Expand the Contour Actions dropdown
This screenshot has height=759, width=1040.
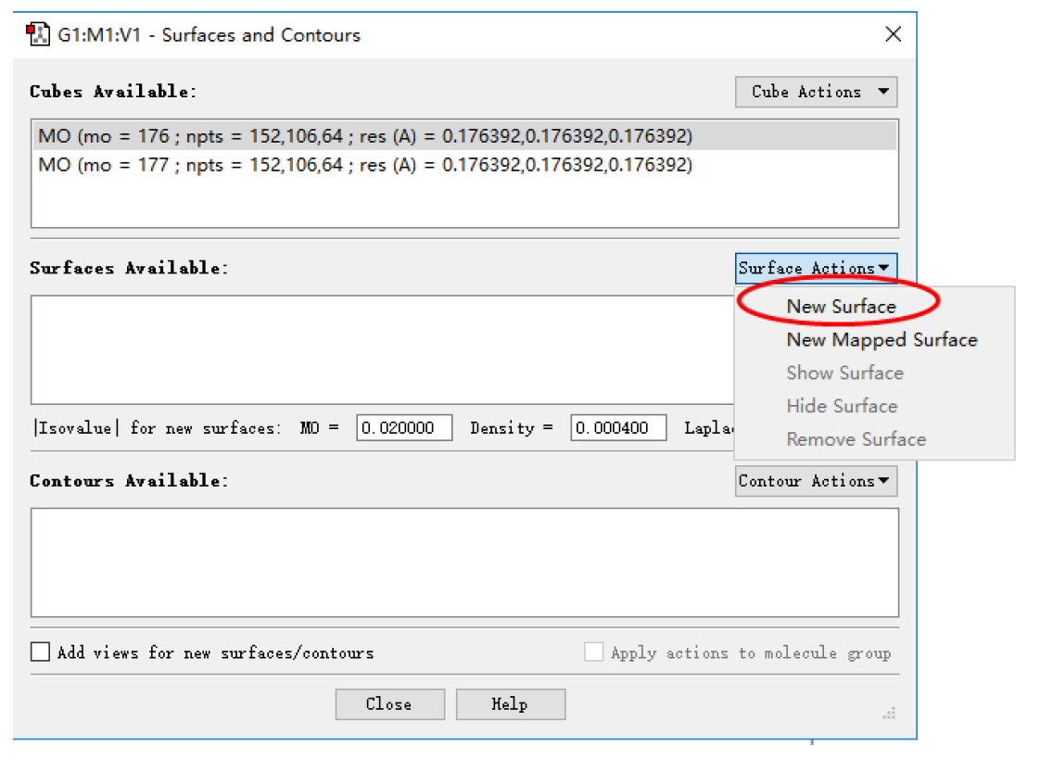pyautogui.click(x=816, y=481)
